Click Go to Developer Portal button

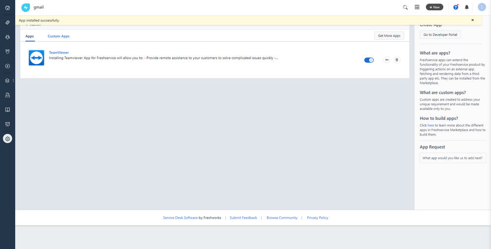point(440,35)
